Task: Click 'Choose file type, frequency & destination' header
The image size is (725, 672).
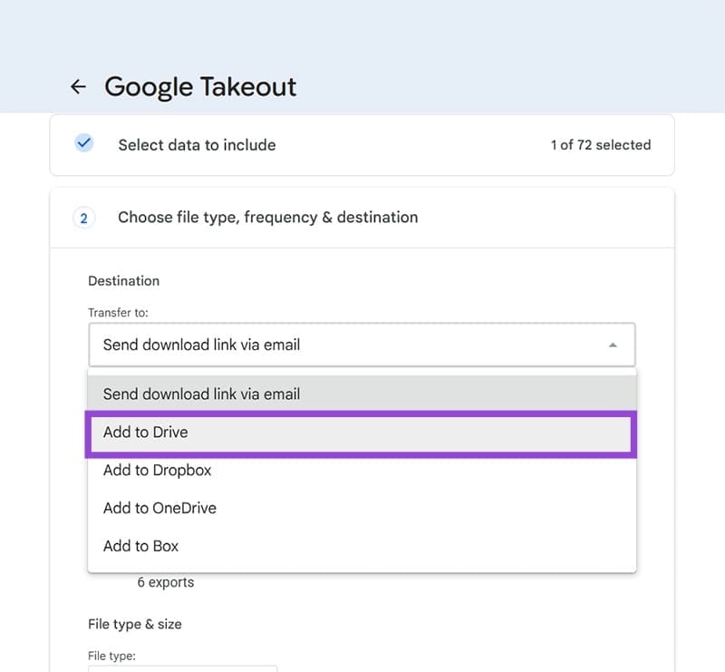Action: pyautogui.click(x=267, y=218)
